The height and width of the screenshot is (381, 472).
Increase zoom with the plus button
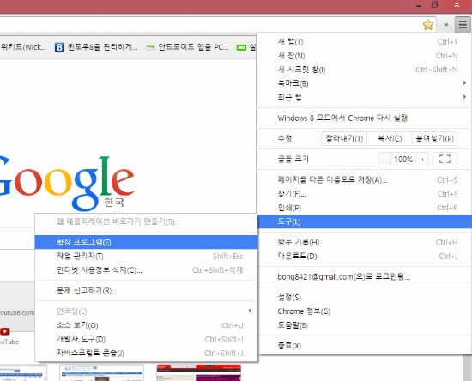[x=422, y=160]
